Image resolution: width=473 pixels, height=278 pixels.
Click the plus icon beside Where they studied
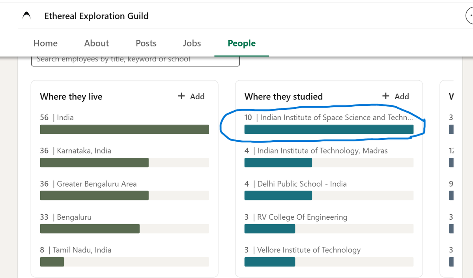point(385,96)
